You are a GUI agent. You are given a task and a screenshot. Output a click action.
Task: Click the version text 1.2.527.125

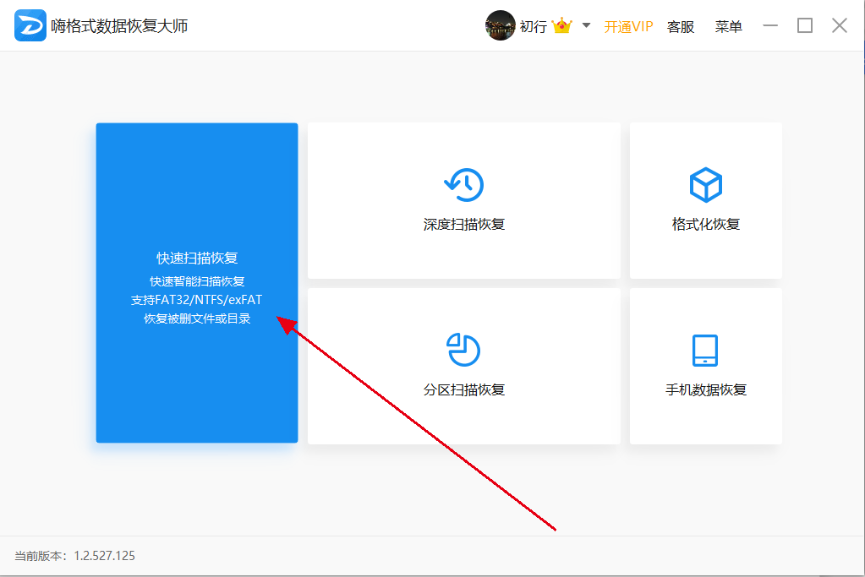click(104, 556)
